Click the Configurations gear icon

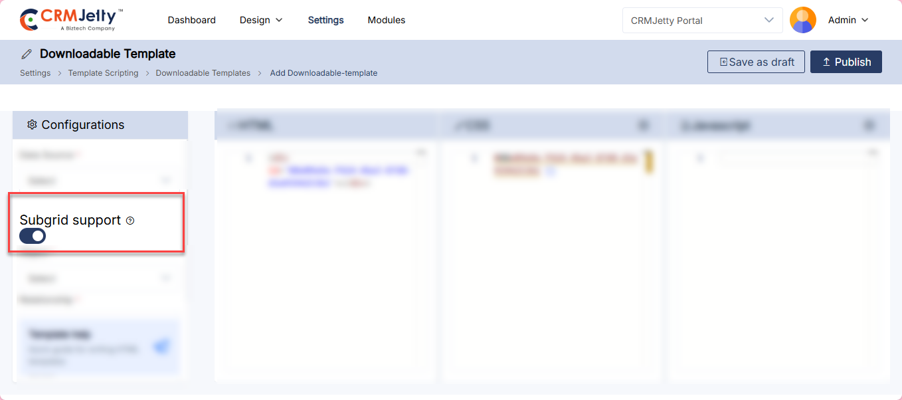[x=32, y=125]
